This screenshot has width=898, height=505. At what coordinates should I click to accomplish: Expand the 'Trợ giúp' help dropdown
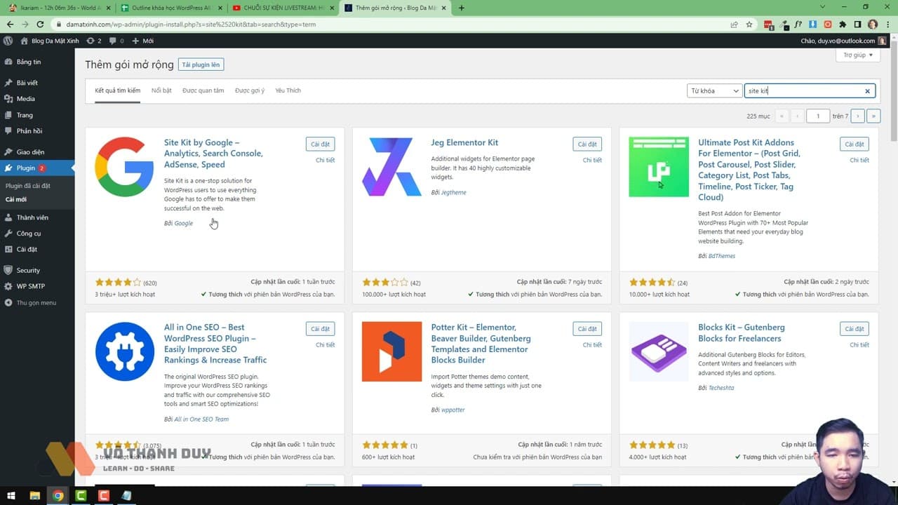858,55
